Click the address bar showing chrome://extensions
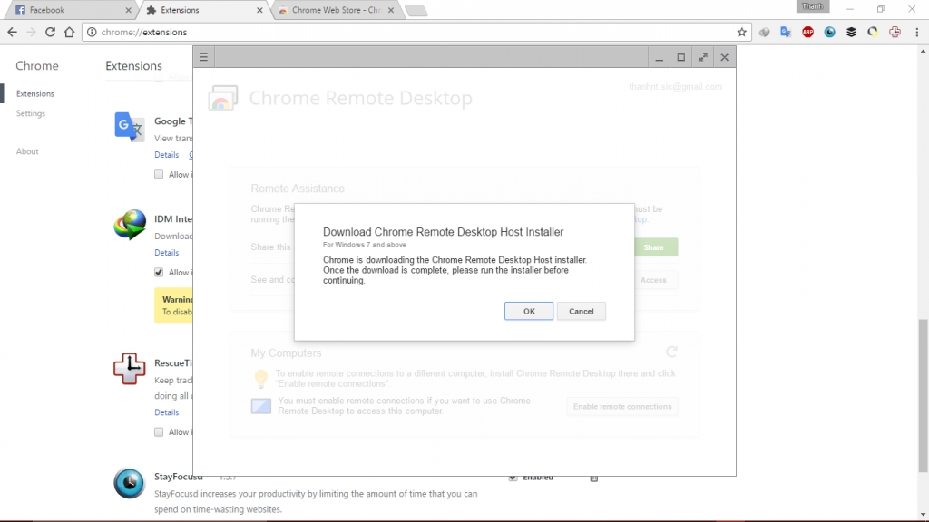This screenshot has width=929, height=522. click(x=415, y=32)
